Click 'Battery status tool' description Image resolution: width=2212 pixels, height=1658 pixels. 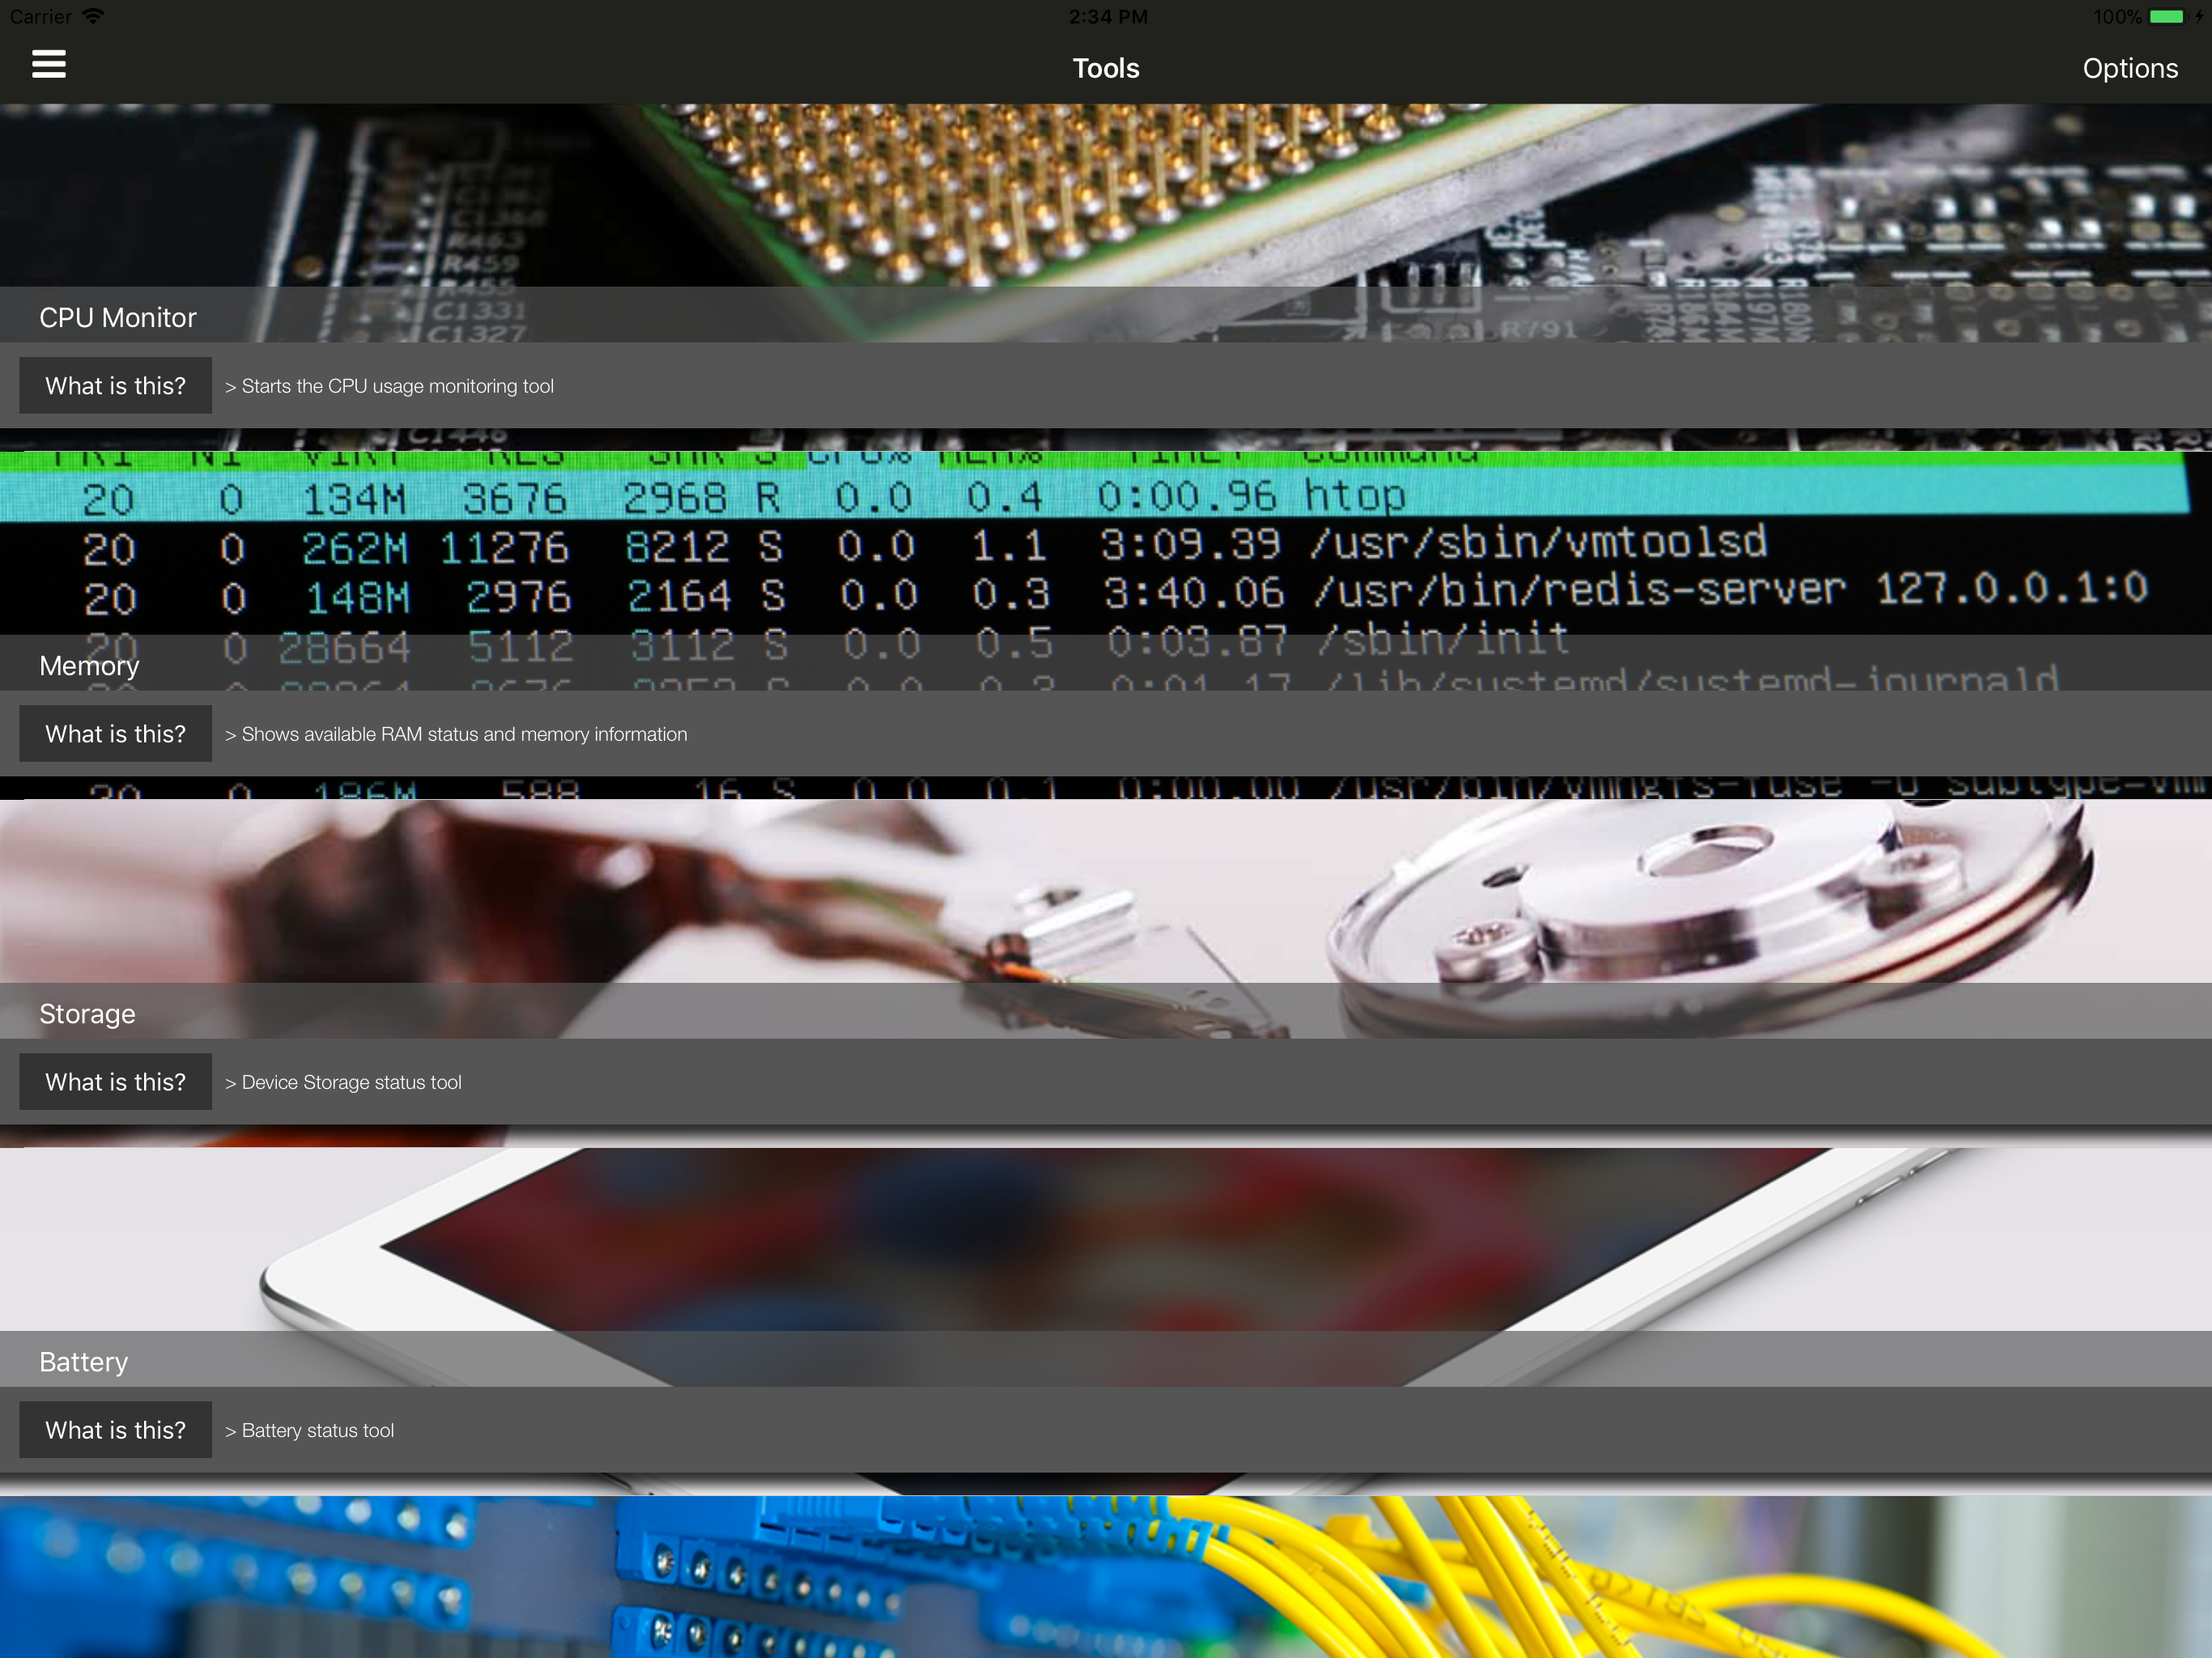(x=317, y=1430)
